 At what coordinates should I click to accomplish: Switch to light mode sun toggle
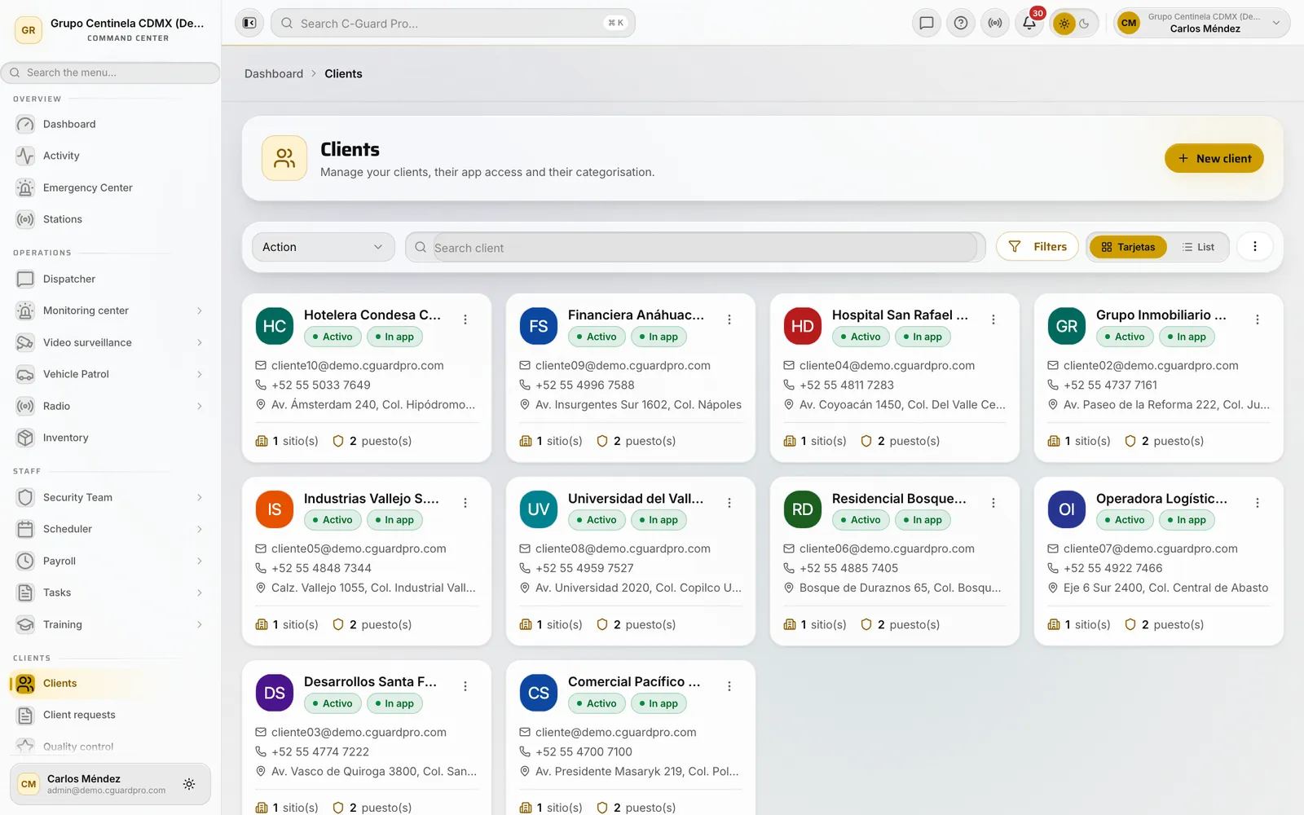[x=1064, y=24]
